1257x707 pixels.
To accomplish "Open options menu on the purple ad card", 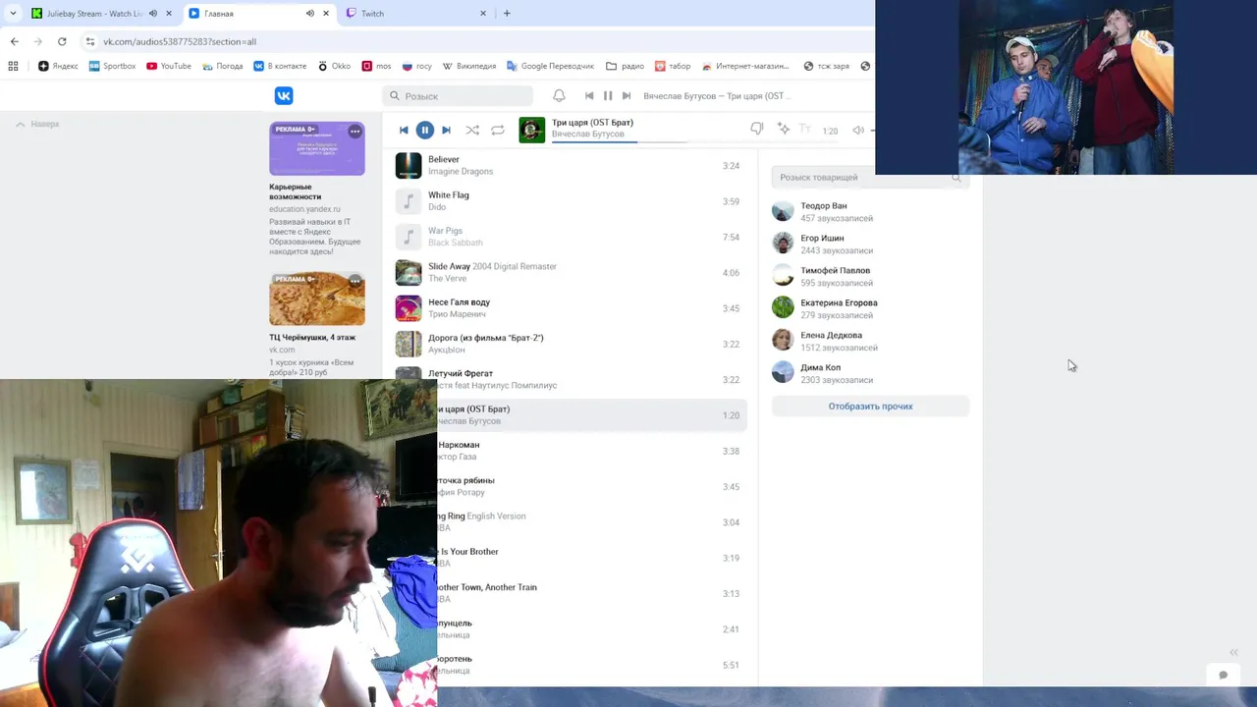I will pyautogui.click(x=355, y=131).
